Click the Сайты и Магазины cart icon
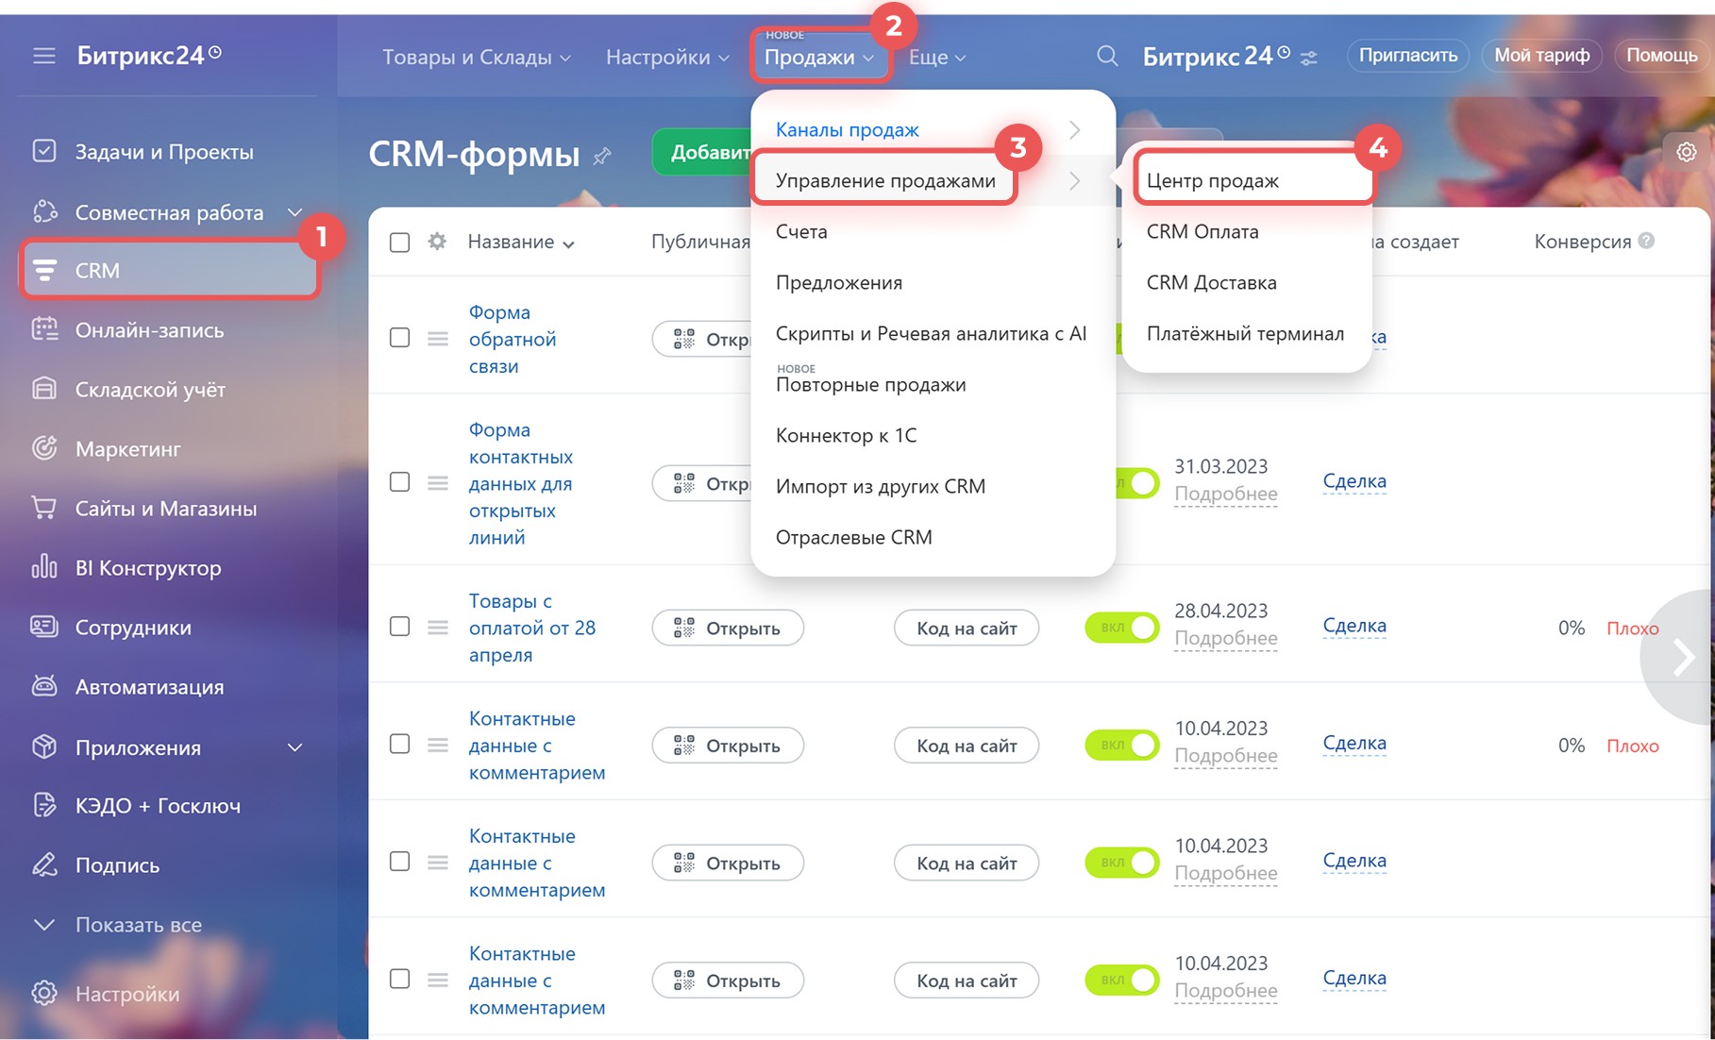This screenshot has width=1715, height=1040. point(44,508)
